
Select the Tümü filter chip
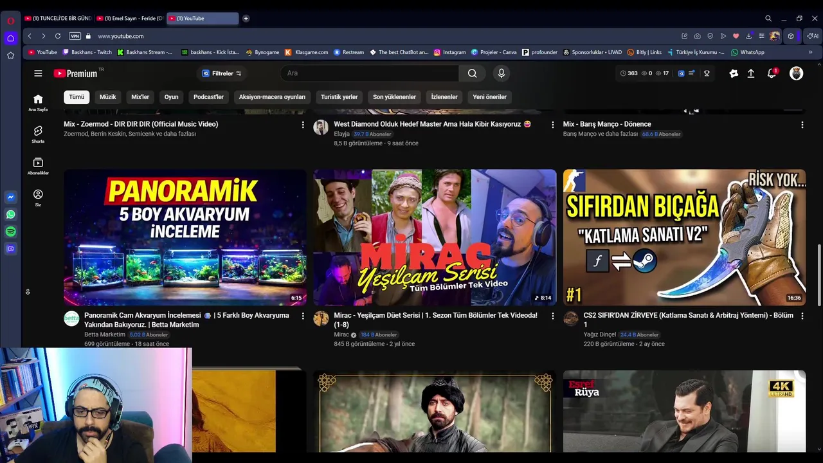77,97
